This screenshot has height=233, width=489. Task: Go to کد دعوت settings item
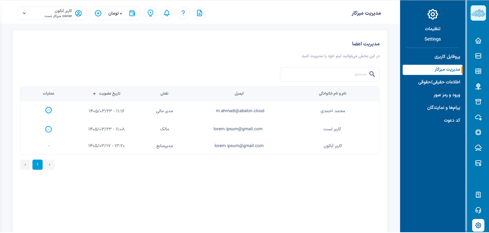tap(452, 120)
